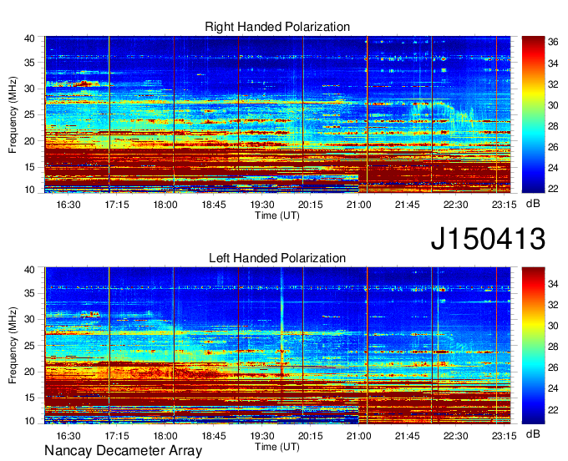Click the 'Frequency (MHz)' label of the right-handed plot
The image size is (568, 461).
click(13, 114)
